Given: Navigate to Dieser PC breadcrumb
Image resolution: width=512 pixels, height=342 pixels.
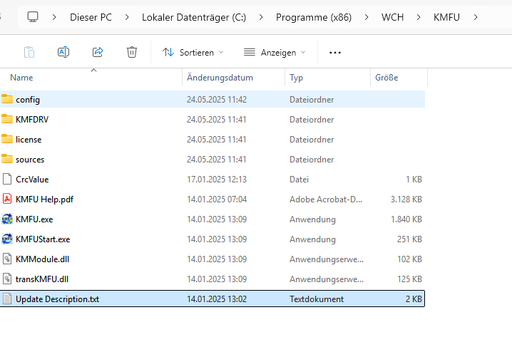Looking at the screenshot, I should [91, 17].
